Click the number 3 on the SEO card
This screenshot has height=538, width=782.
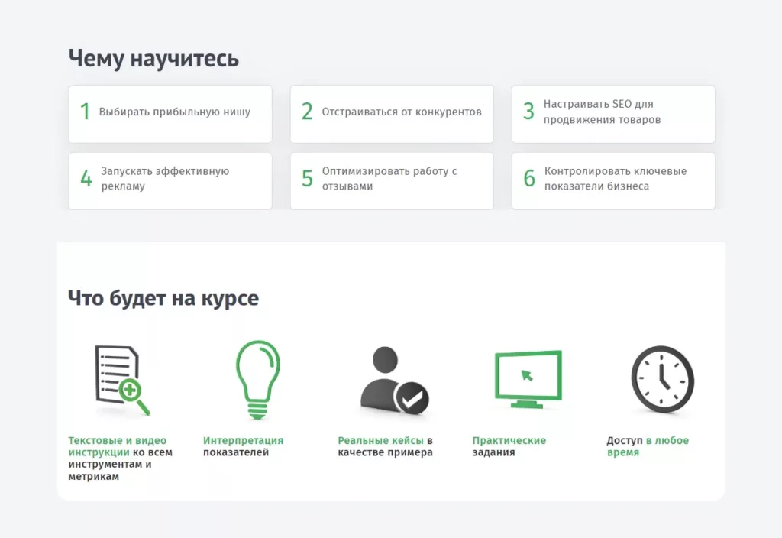point(528,111)
